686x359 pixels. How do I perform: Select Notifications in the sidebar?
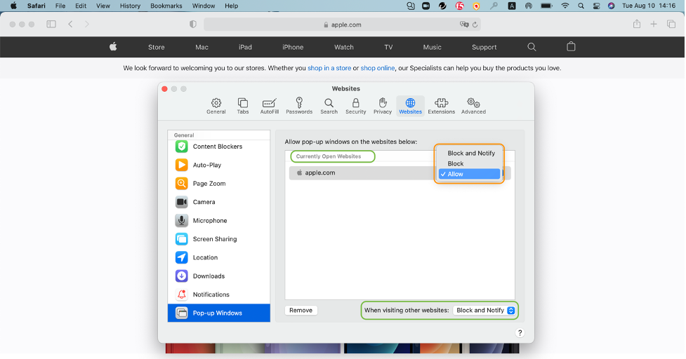(x=211, y=294)
